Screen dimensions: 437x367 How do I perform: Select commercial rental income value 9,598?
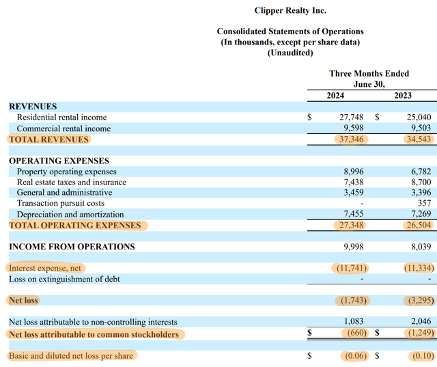point(354,128)
